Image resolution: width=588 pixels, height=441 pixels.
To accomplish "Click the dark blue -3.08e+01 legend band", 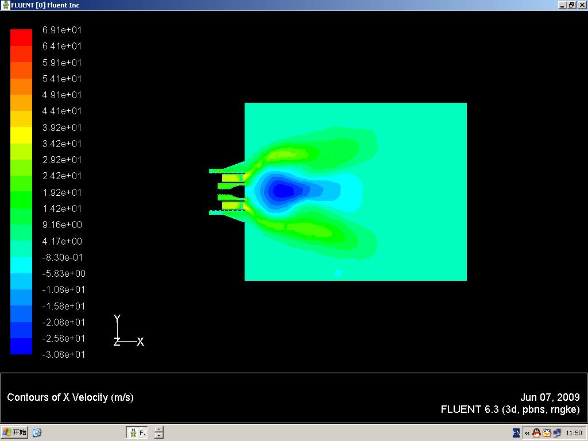I will (x=21, y=346).
